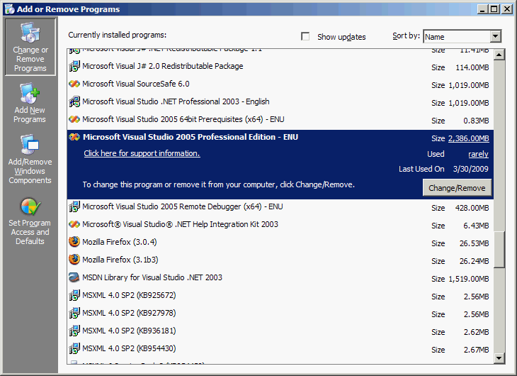The image size is (517, 376).
Task: Click the 428.00MB size value
Action: coord(472,208)
